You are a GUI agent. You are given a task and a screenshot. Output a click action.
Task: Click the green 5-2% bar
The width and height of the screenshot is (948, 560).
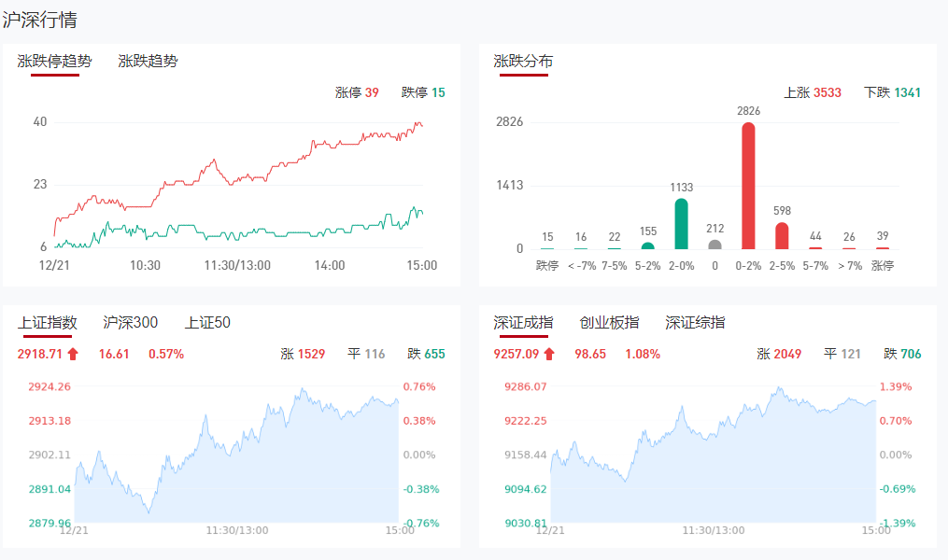[648, 246]
